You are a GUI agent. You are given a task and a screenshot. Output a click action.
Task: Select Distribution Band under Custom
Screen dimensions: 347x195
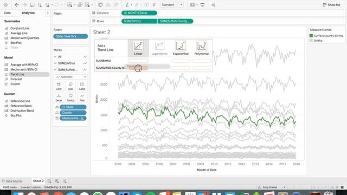[22, 110]
